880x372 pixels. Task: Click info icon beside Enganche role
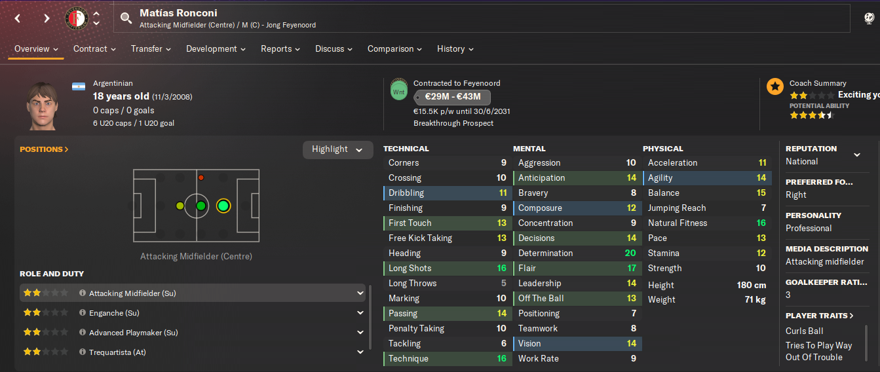(x=83, y=313)
